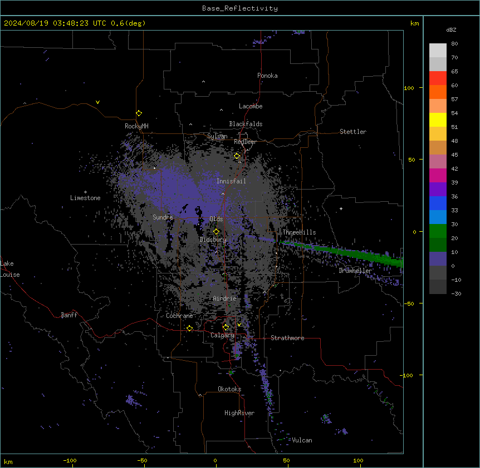This screenshot has width=480, height=468.
Task: Click the ThreeHills label
Action: [299, 232]
